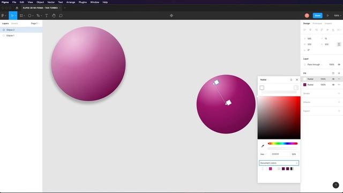
Task: Click distribute spacing icon in Design panel
Action: (339, 30)
